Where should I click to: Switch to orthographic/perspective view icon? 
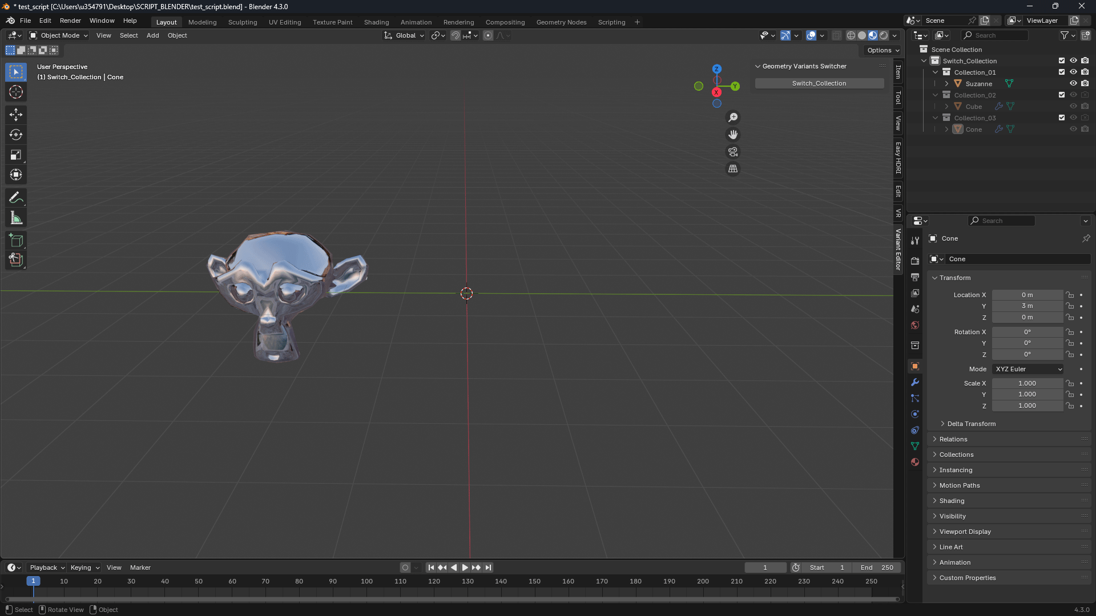pyautogui.click(x=732, y=169)
